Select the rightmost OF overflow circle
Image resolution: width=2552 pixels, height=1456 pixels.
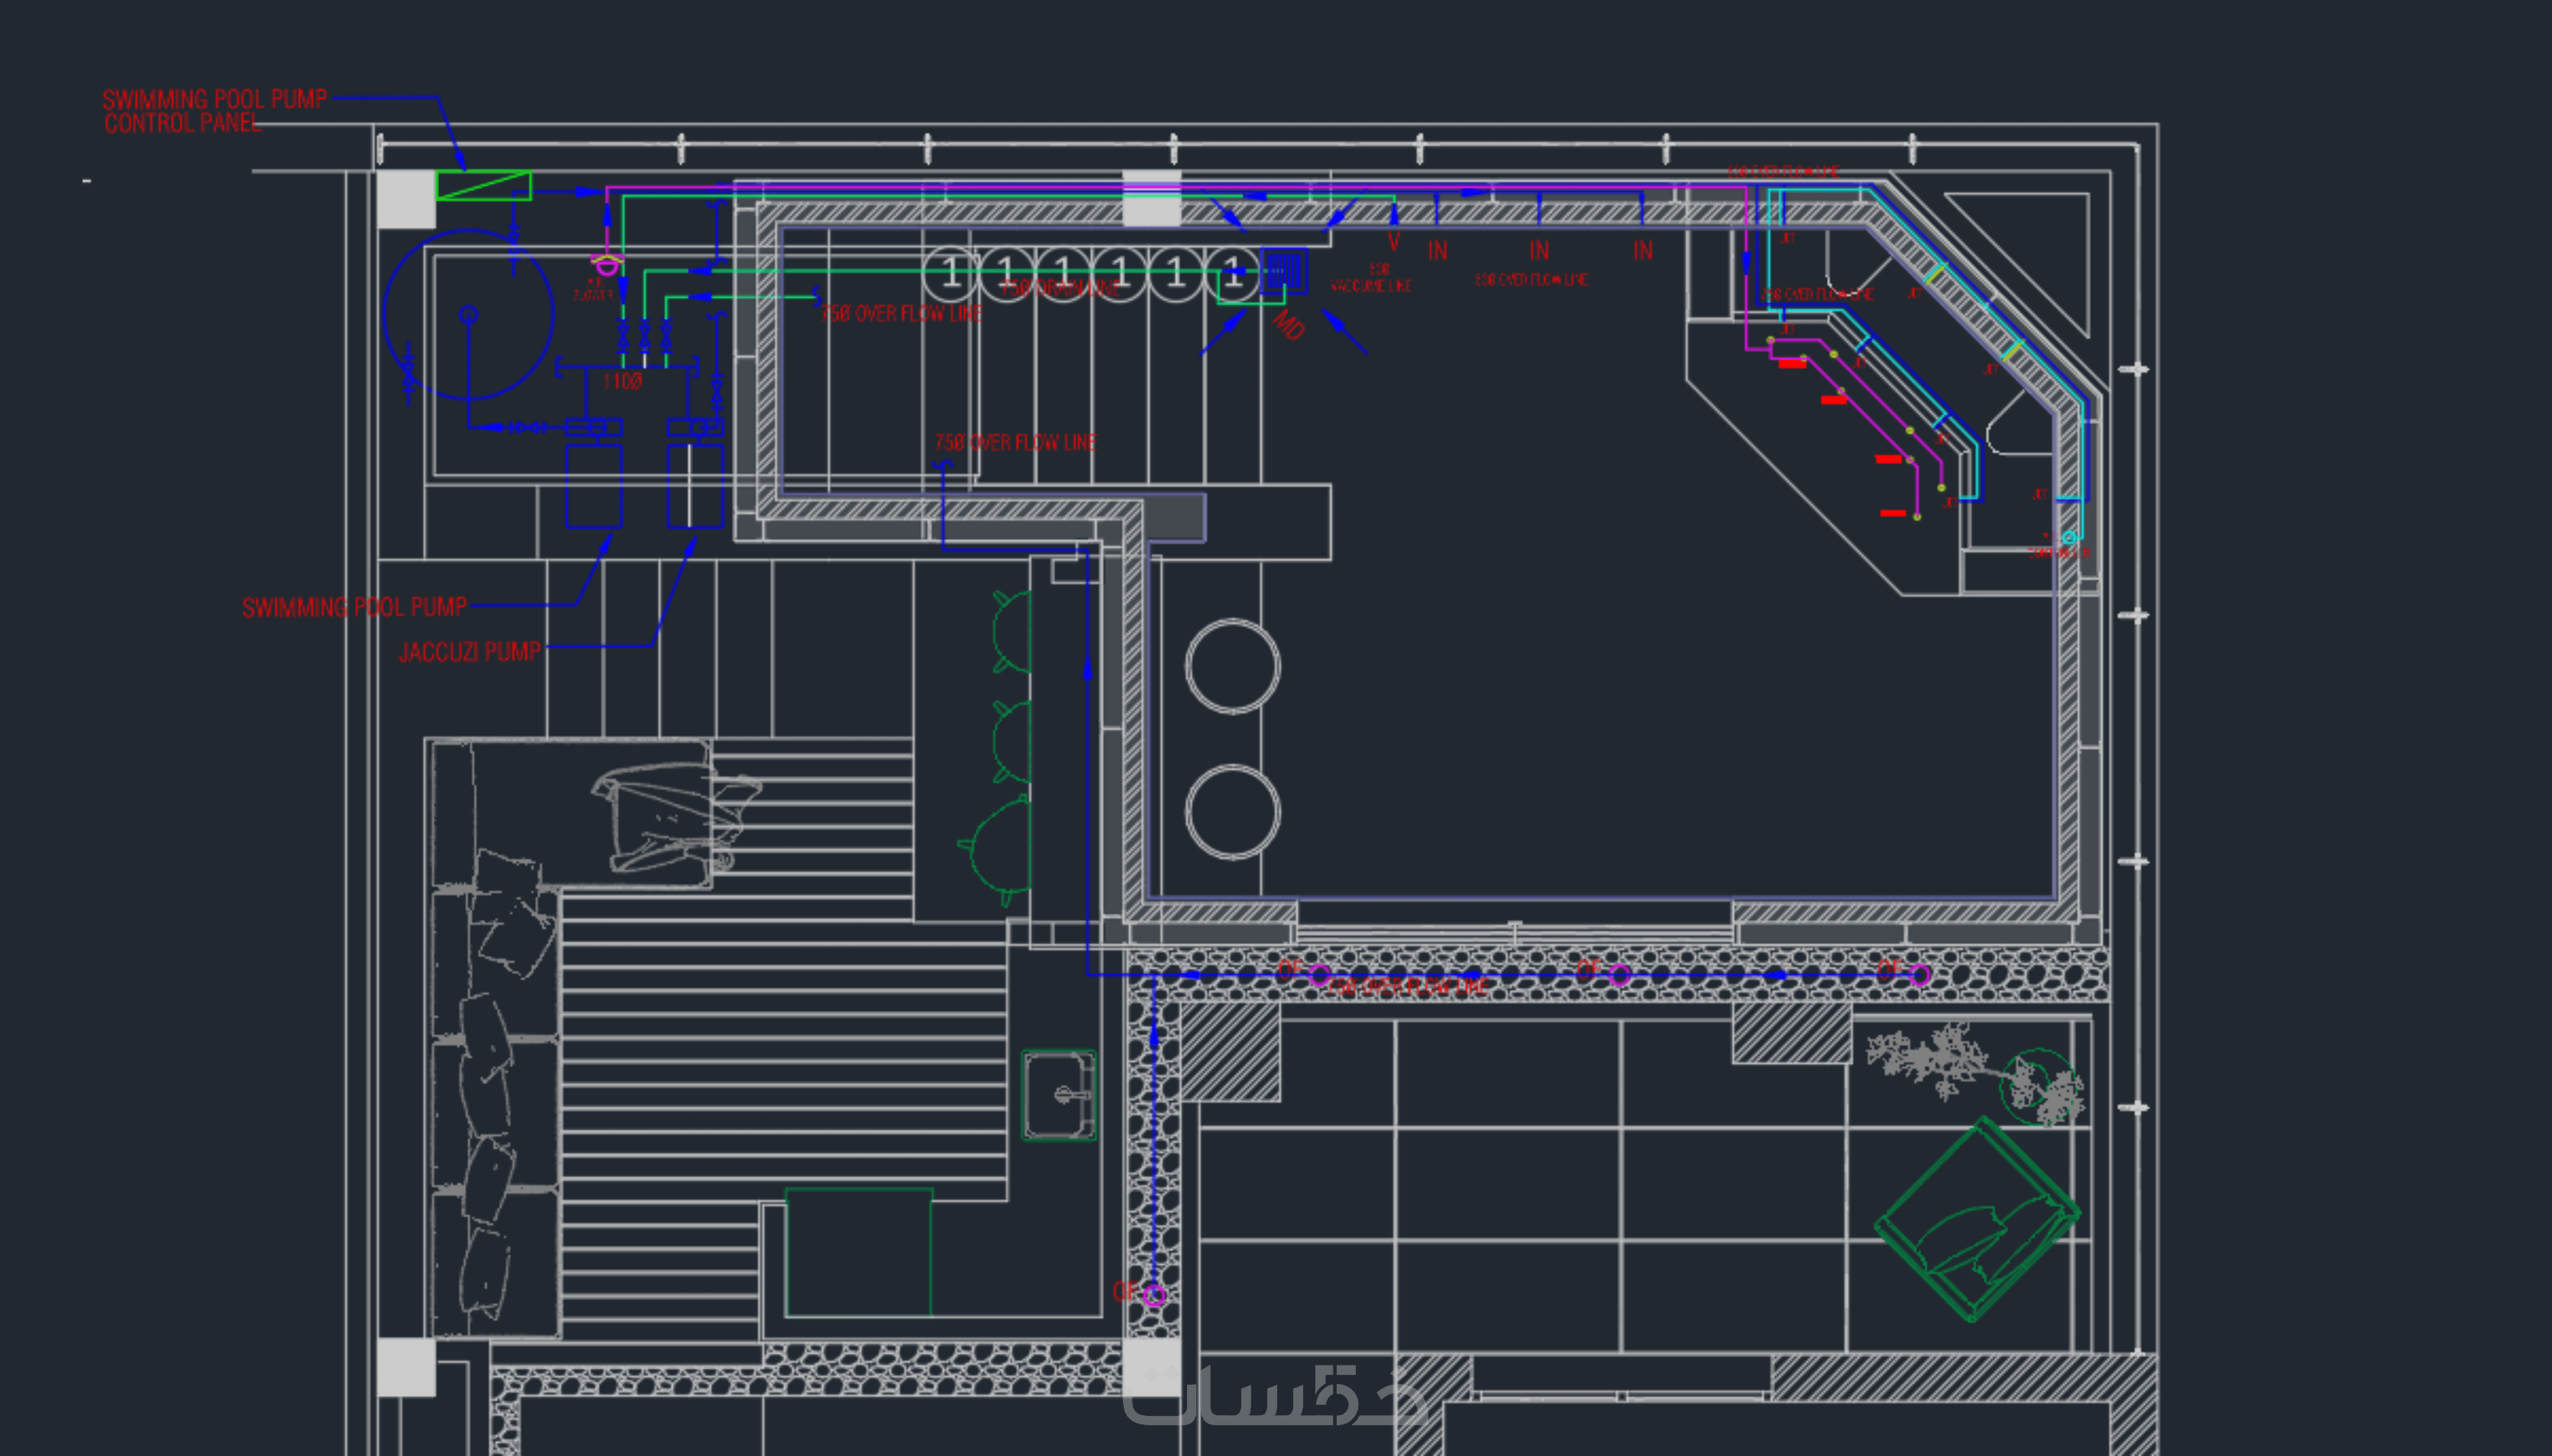(1920, 975)
